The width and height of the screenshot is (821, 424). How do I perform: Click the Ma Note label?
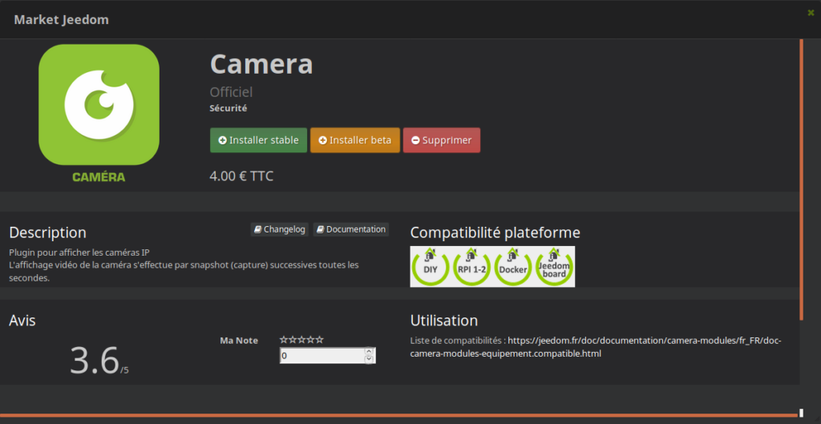pyautogui.click(x=239, y=341)
